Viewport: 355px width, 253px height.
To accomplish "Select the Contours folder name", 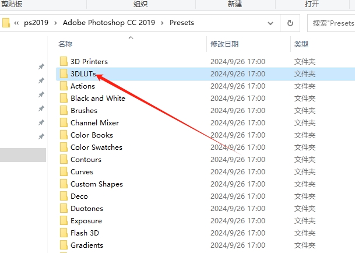I will pyautogui.click(x=86, y=160).
